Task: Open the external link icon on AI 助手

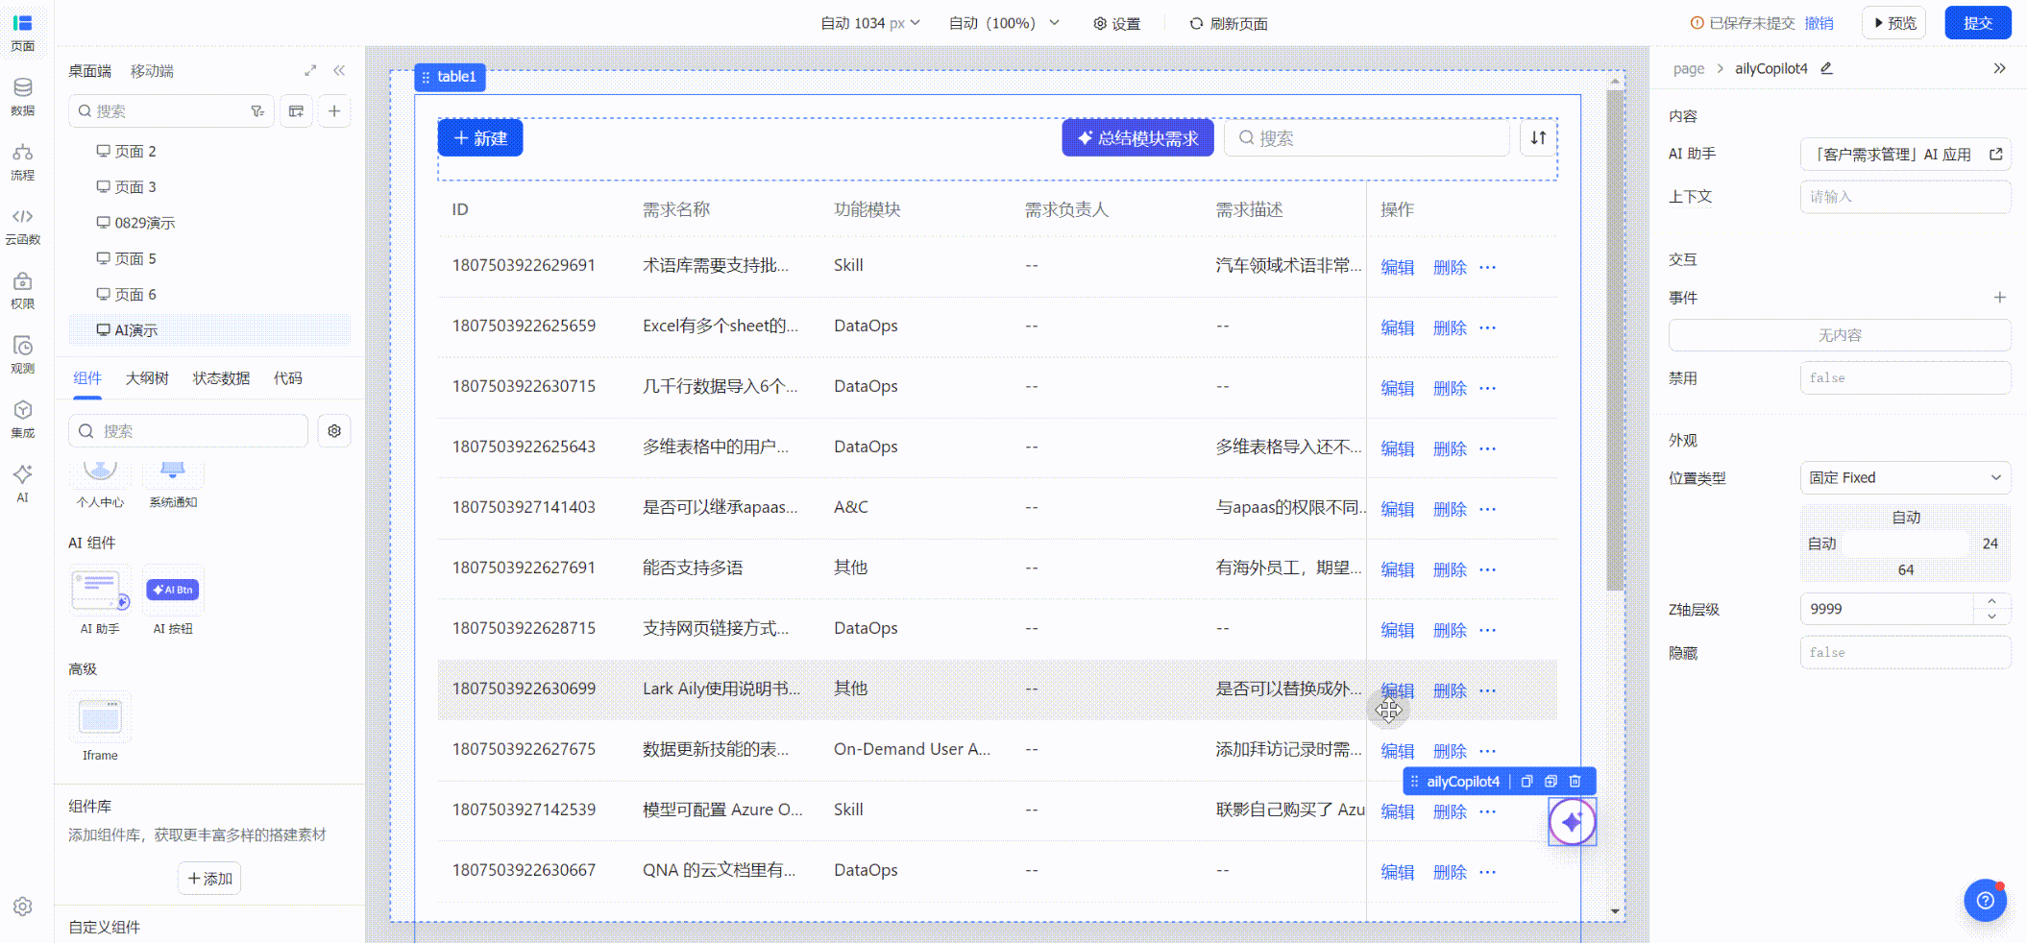Action: (1996, 154)
